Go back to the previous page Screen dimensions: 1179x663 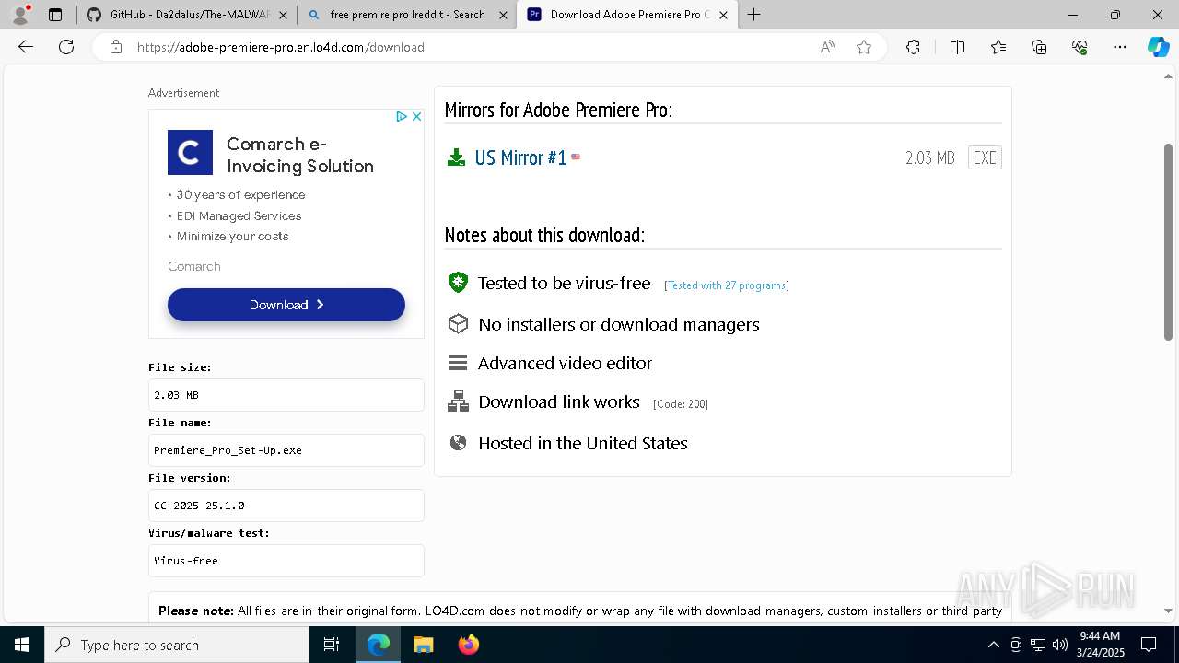[x=26, y=47]
